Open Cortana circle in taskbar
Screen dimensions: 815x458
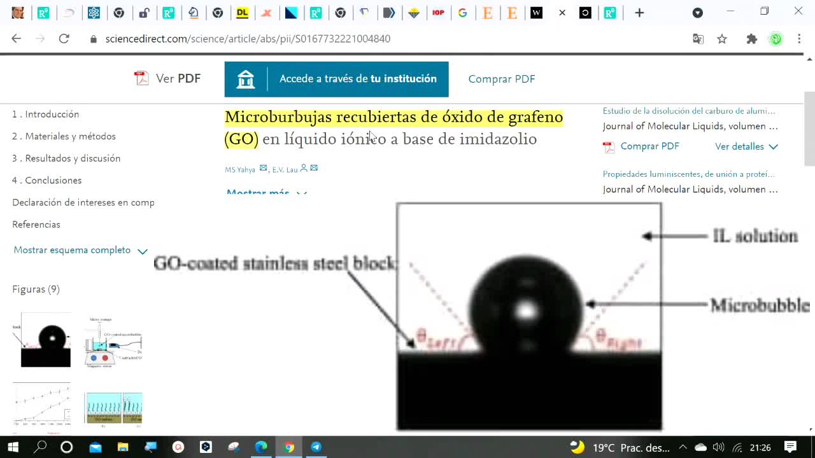coord(66,447)
